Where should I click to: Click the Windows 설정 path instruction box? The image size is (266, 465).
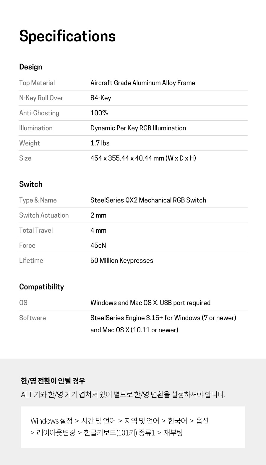133,427
